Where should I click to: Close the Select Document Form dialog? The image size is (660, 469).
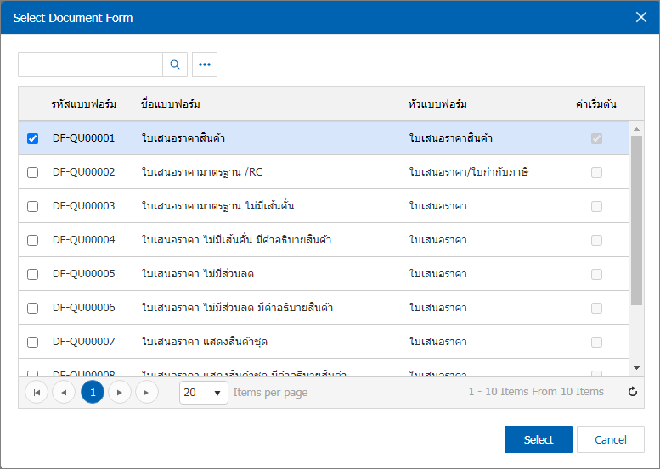[641, 17]
